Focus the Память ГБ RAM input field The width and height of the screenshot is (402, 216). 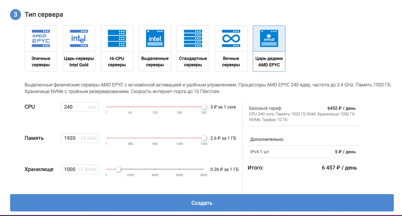pos(80,138)
